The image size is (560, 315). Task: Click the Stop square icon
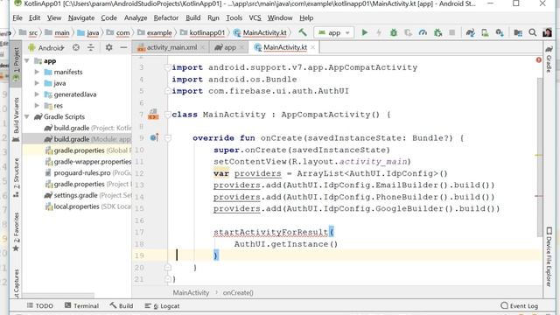coord(452,32)
